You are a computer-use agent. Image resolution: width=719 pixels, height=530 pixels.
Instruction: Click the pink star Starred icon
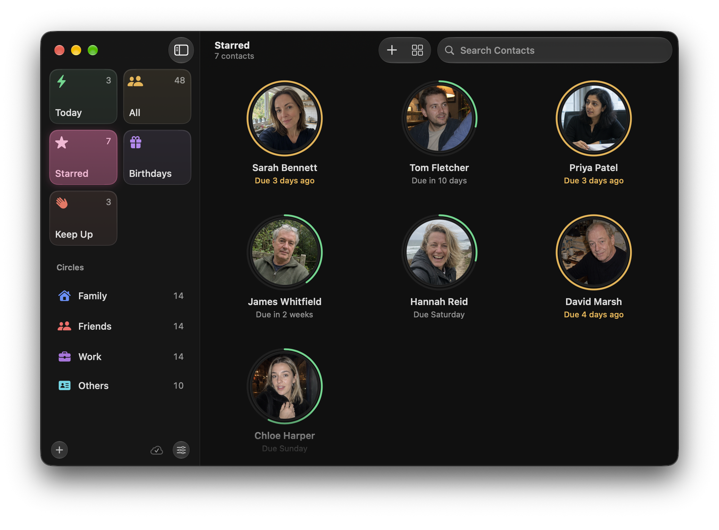pyautogui.click(x=61, y=142)
